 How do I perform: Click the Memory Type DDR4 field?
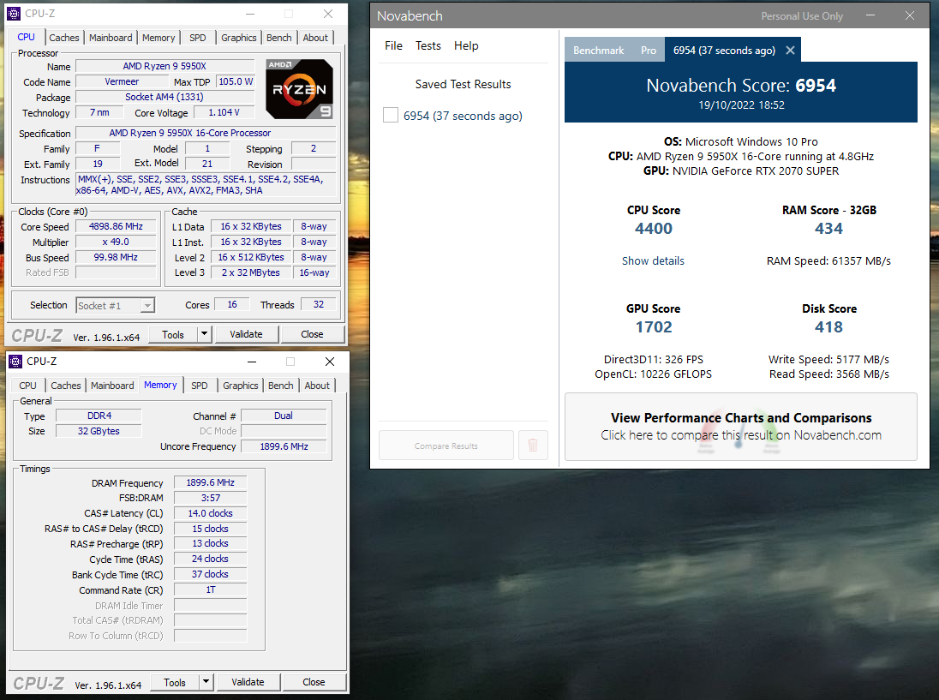pos(99,416)
